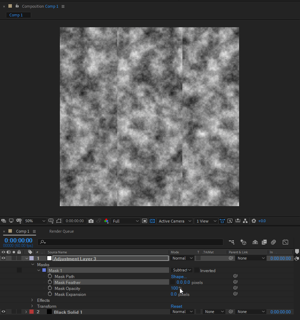300x320 pixels.
Task: Hide the Adjustment Layer 3 layer
Action: (3, 258)
